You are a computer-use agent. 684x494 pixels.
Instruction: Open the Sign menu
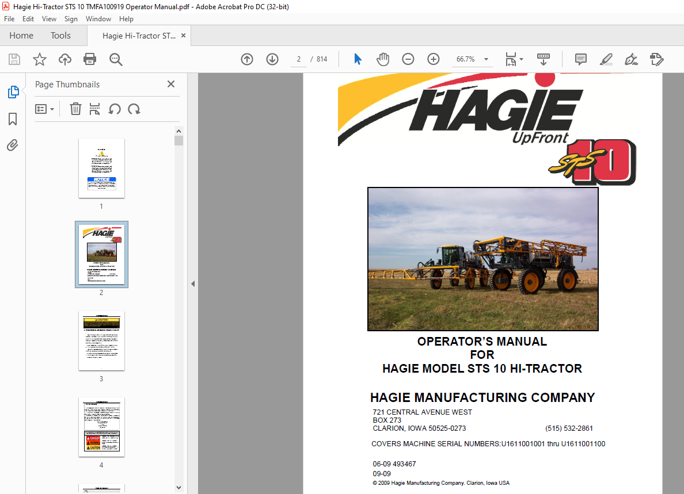point(71,19)
